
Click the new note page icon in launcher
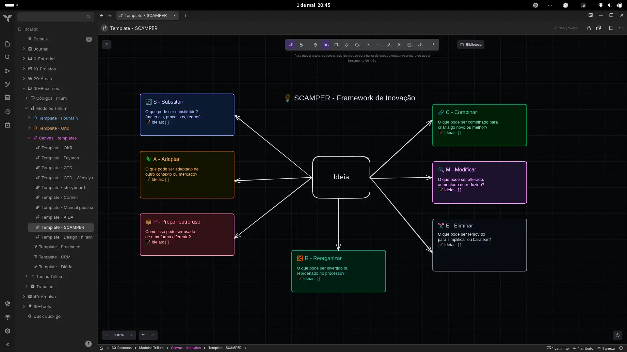[8, 44]
